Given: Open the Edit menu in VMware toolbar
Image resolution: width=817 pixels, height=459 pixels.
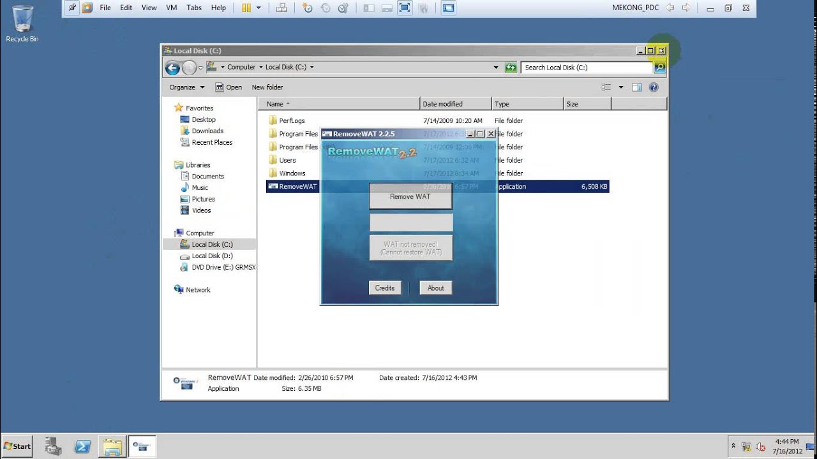Looking at the screenshot, I should [126, 8].
